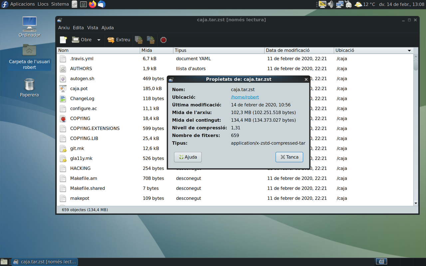
Task: Launch Firefox from the top panel
Action: click(93, 4)
